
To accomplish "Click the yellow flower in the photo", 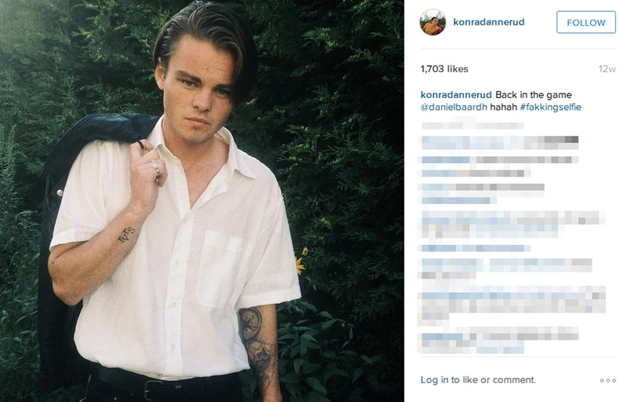I will click(x=301, y=261).
